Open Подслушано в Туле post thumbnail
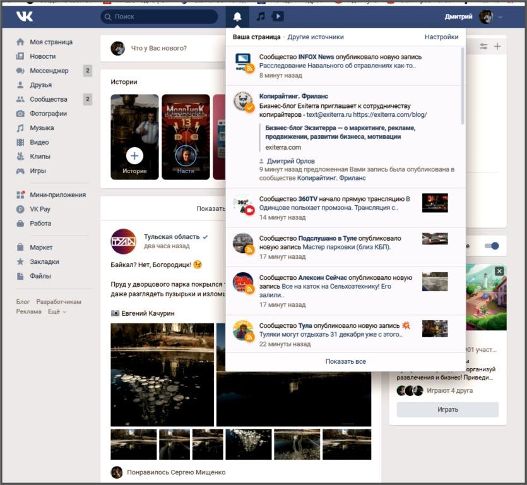Screen dimensions: 527x485 [x=435, y=239]
